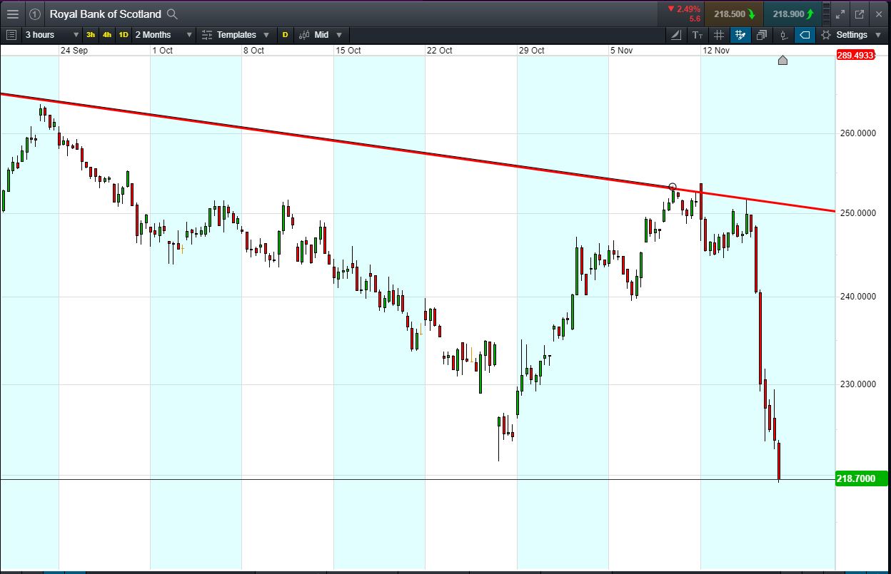Click the 5 Nov date label
This screenshot has height=574, width=891.
click(x=621, y=51)
